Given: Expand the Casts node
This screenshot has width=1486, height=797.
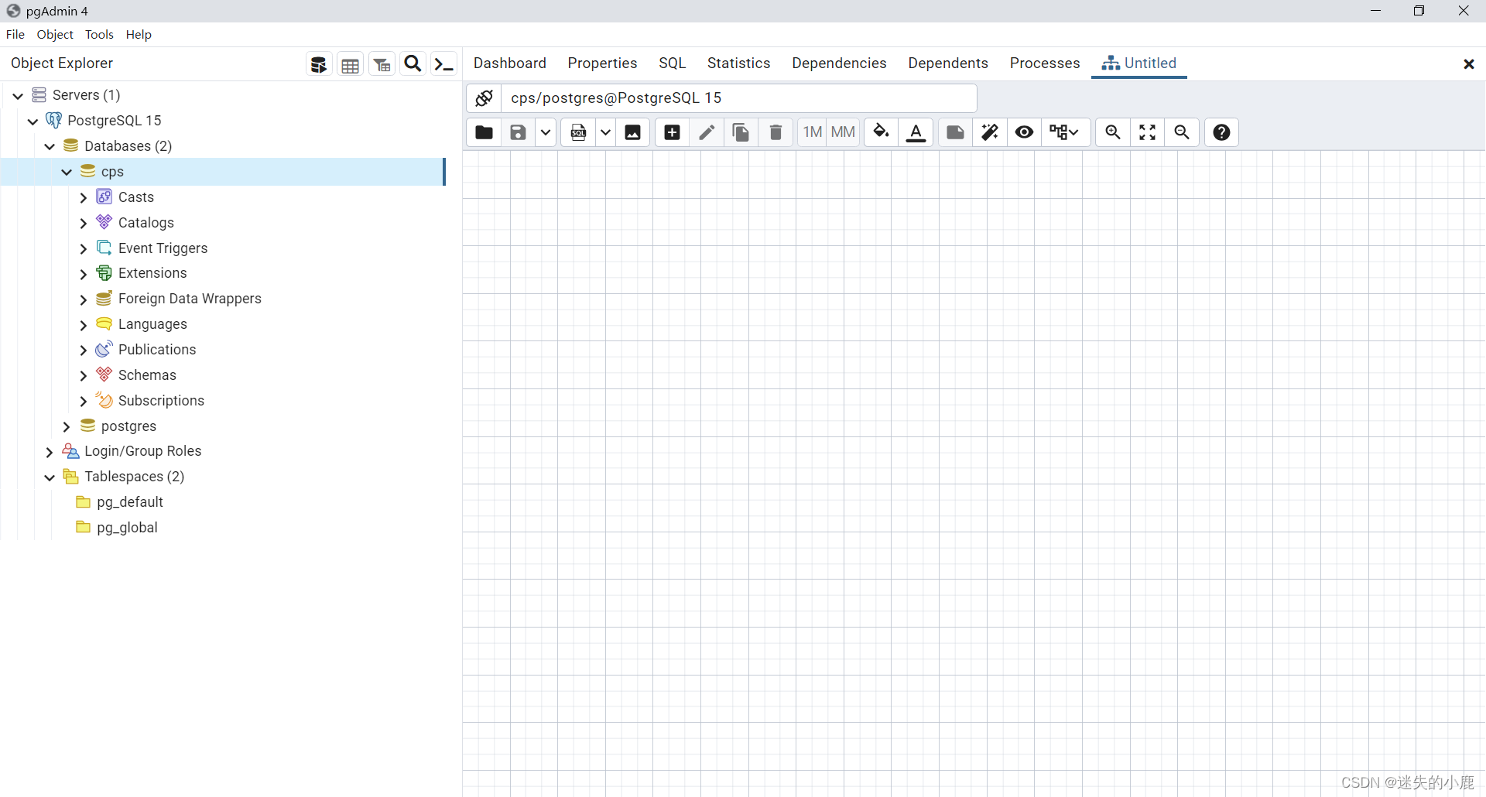Looking at the screenshot, I should 84,198.
